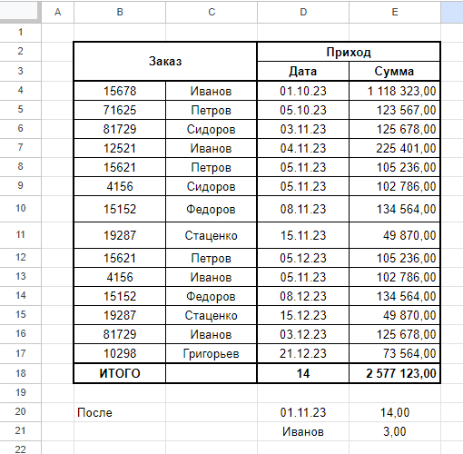Image resolution: width=463 pixels, height=454 pixels.
Task: Click the date cell 21.12.23
Action: (303, 353)
